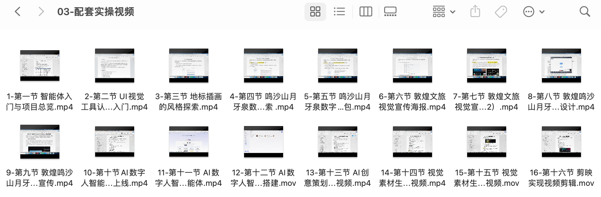Switch to list view

tap(339, 12)
